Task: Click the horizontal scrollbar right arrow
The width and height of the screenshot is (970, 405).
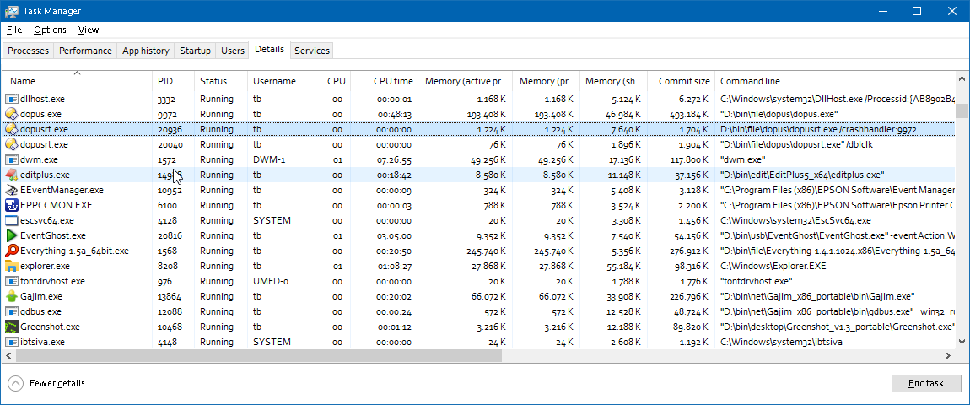Action: (948, 355)
